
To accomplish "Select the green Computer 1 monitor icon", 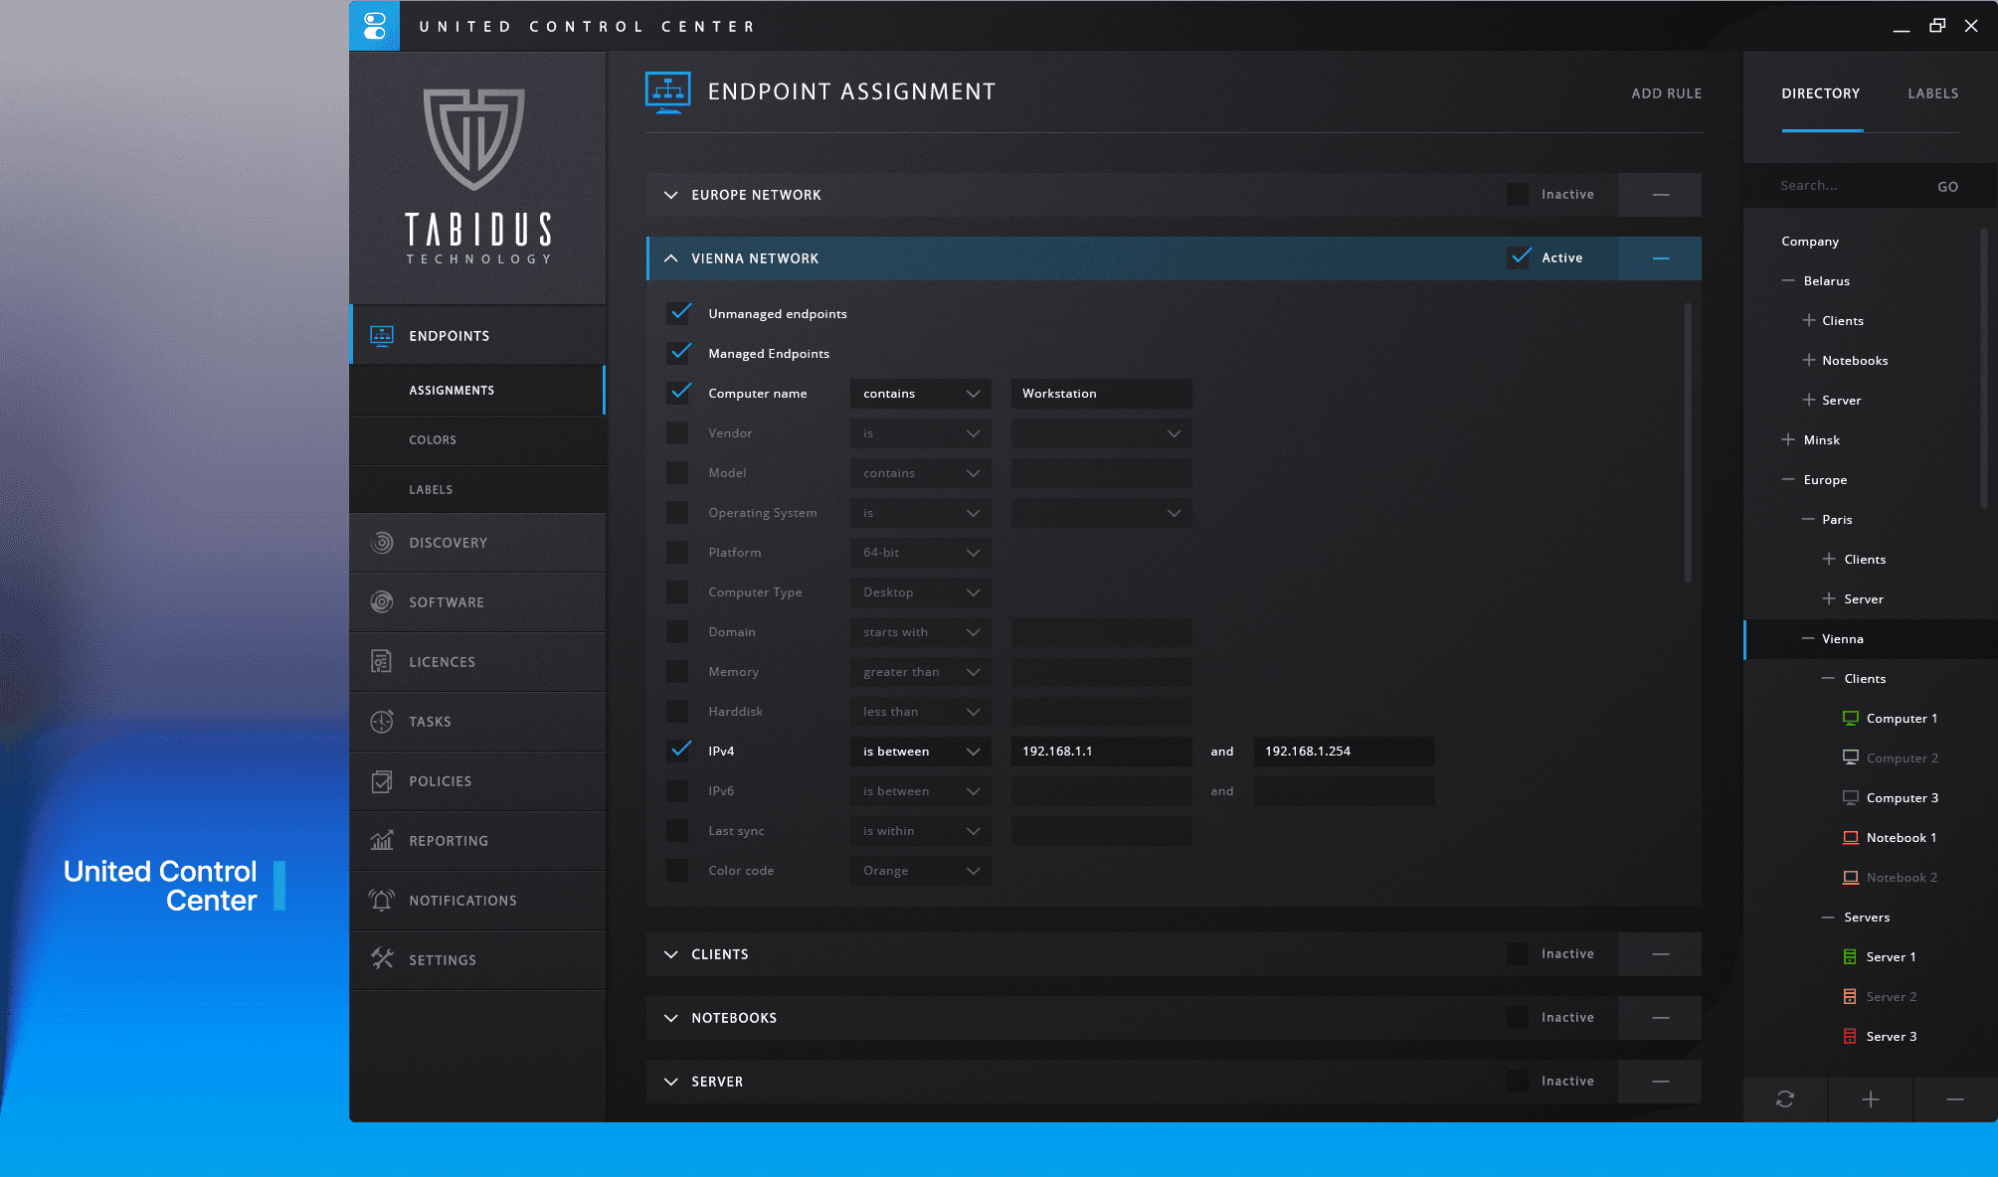I will [x=1850, y=719].
